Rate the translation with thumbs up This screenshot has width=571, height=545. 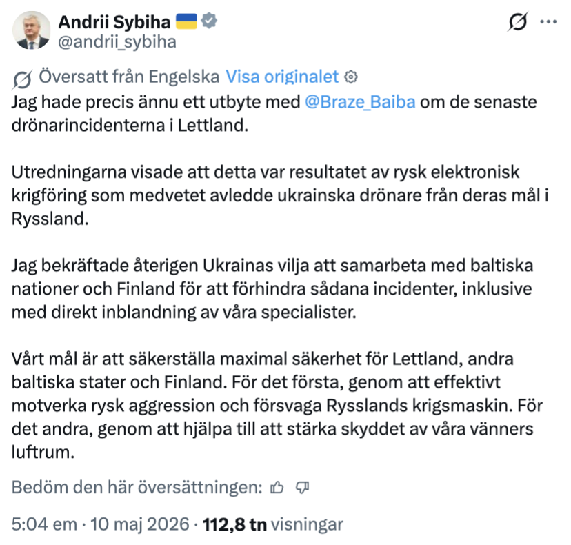click(277, 487)
